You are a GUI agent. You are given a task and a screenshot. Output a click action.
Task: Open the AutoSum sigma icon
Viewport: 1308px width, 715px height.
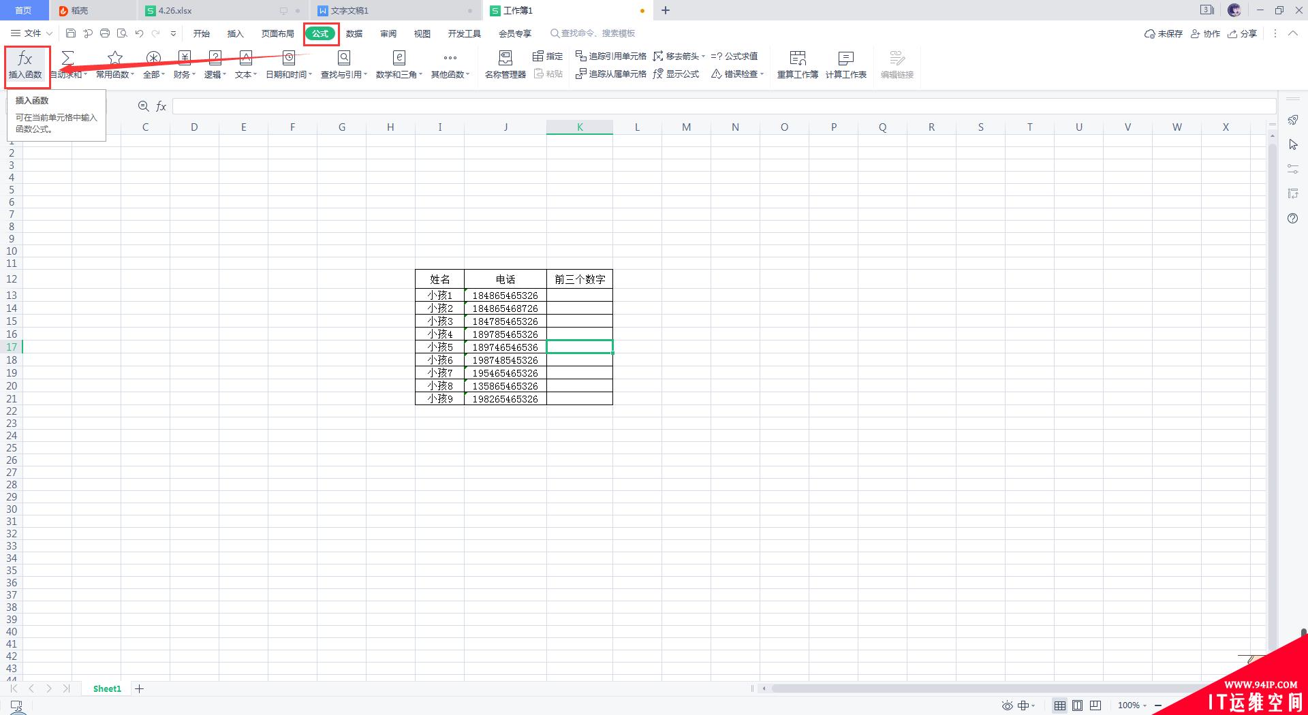pyautogui.click(x=67, y=58)
